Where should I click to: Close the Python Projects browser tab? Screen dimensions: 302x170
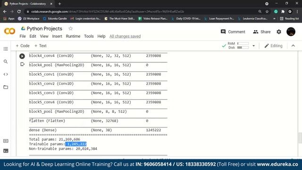tap(51, 4)
